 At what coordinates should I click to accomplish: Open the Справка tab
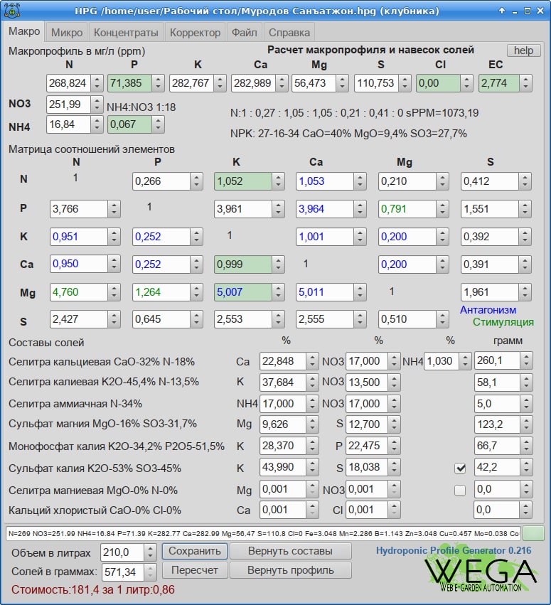pyautogui.click(x=289, y=33)
